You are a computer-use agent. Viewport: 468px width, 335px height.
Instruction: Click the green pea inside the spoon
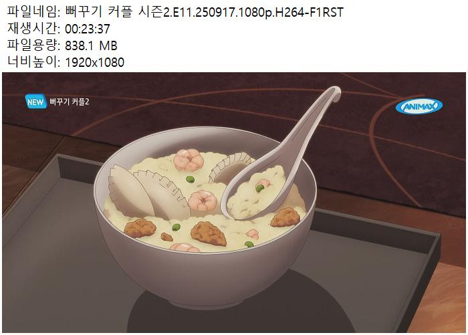(x=259, y=188)
